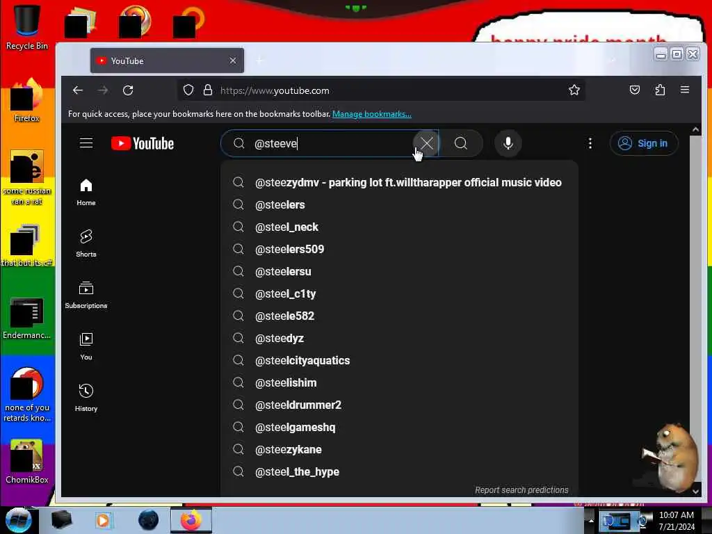Click the address bar URL field

382,90
